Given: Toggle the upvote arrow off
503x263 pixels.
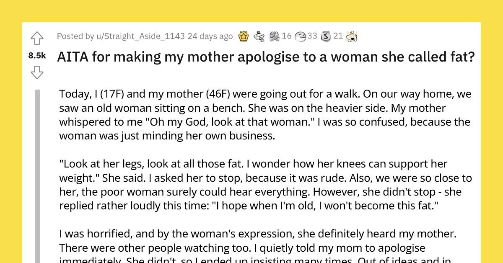Looking at the screenshot, I should point(37,38).
